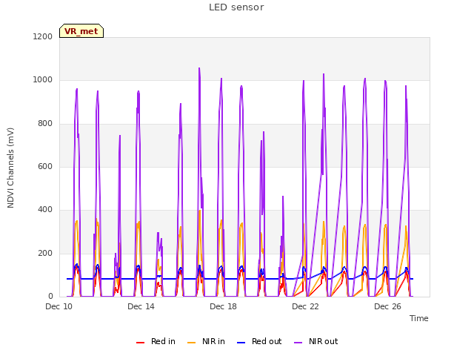Click the orange NIR in legend swatch
474x356 pixels.
pyautogui.click(x=191, y=343)
